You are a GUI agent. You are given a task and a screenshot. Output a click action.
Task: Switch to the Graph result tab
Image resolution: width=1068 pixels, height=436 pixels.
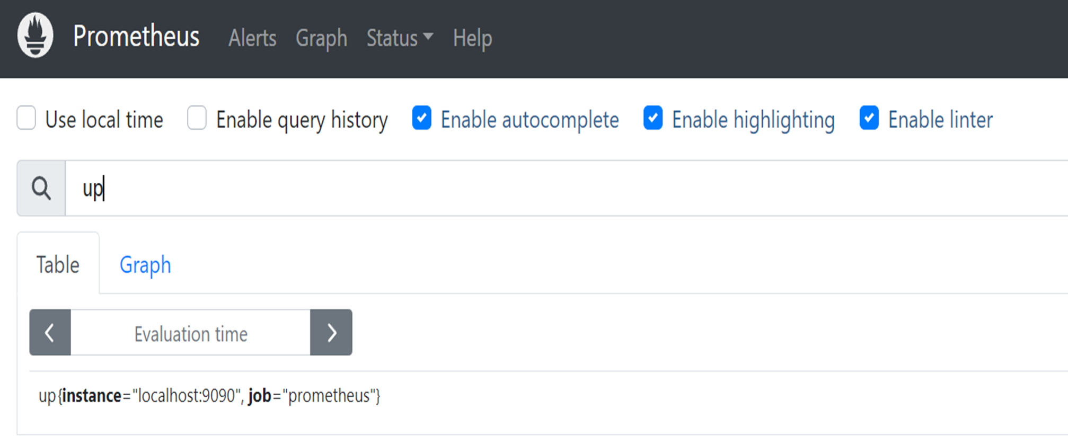coord(145,264)
